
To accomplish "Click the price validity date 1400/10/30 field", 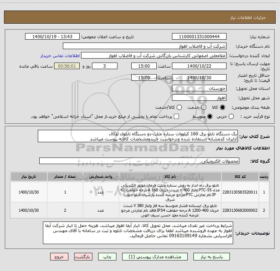I will coord(199,77).
